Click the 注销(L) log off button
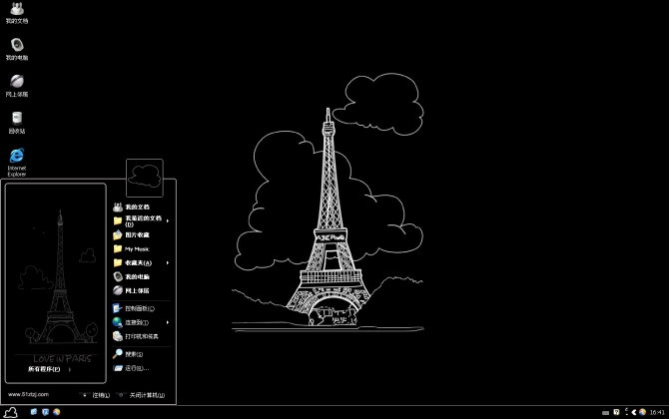The image size is (669, 419). click(x=97, y=395)
